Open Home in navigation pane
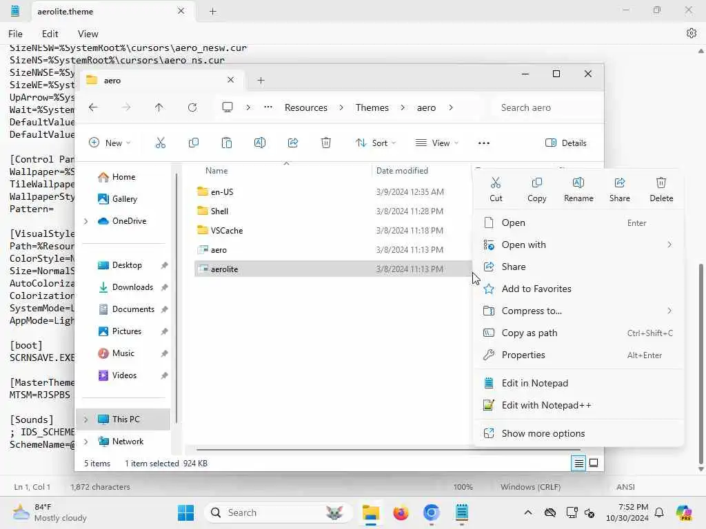 click(x=123, y=177)
